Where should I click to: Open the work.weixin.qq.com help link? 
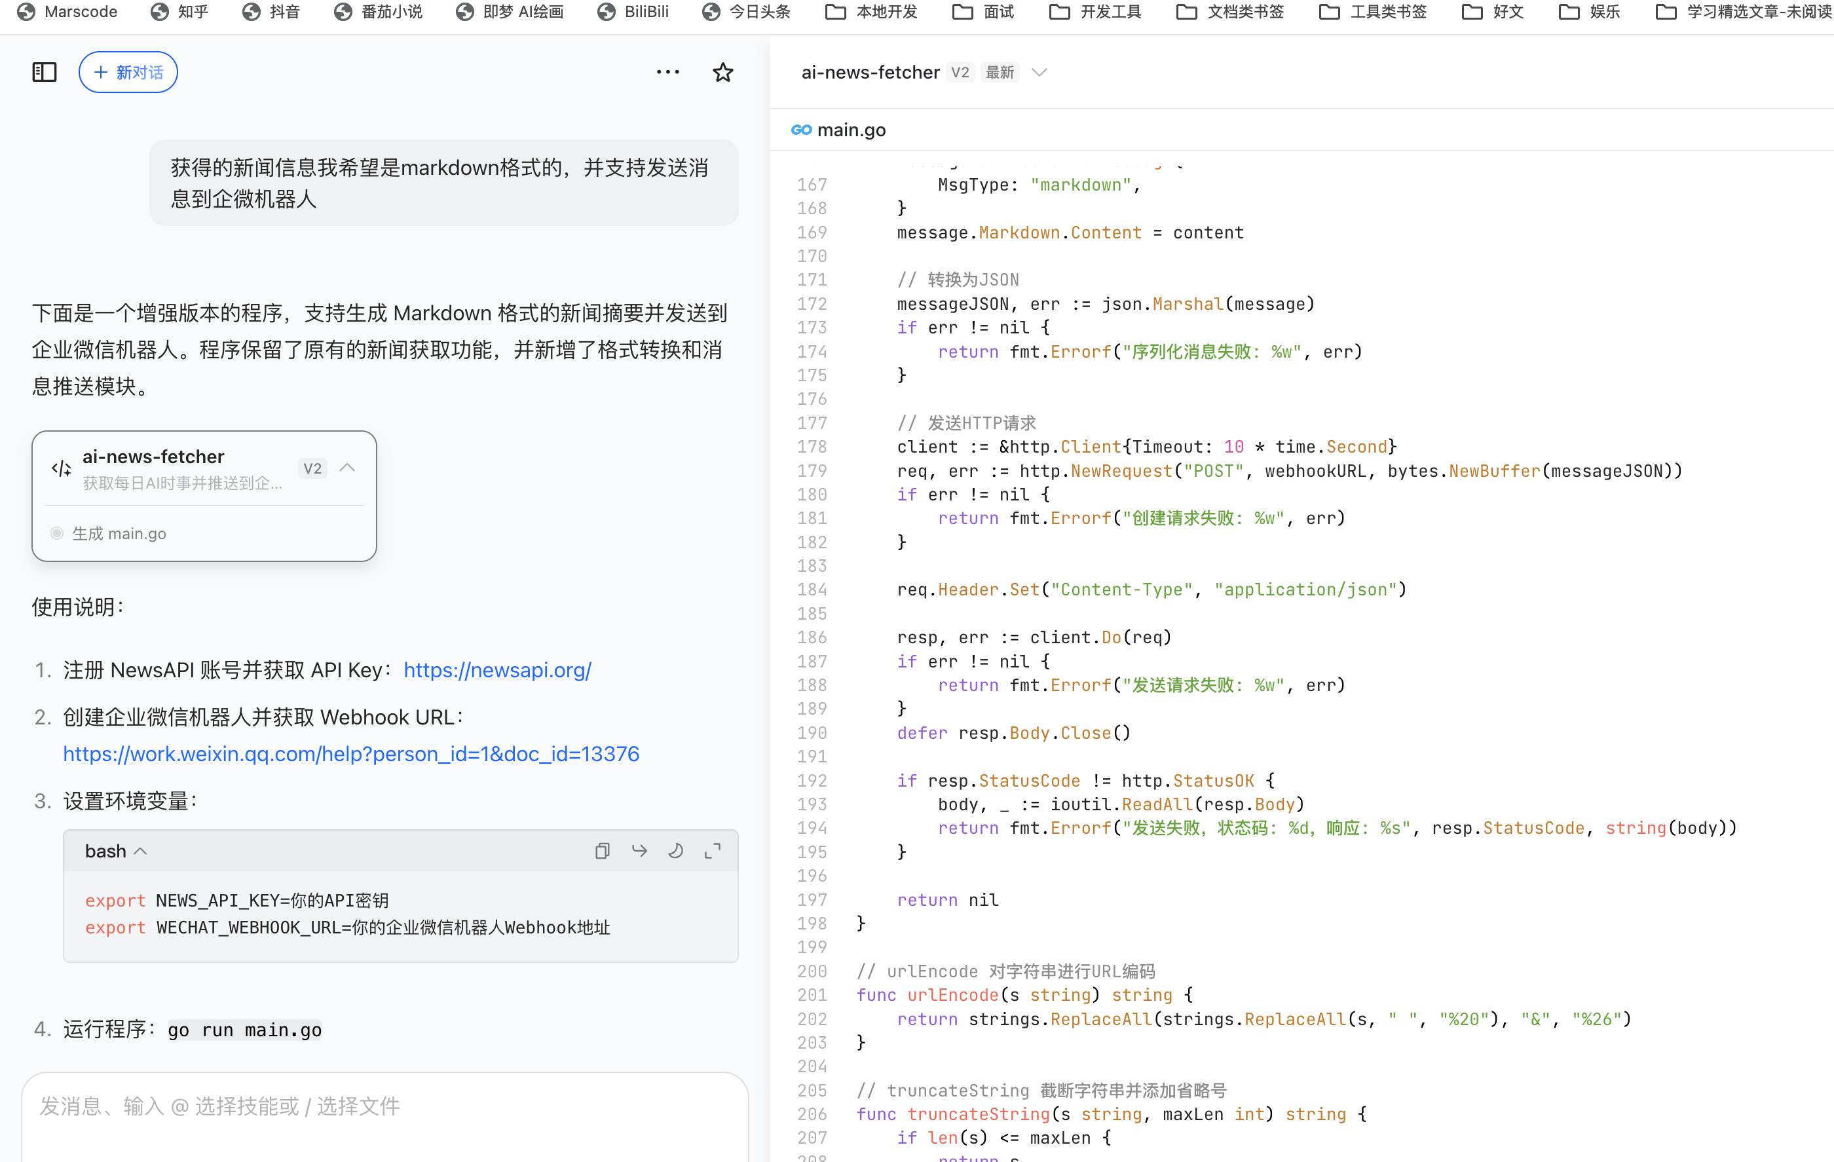click(x=350, y=754)
